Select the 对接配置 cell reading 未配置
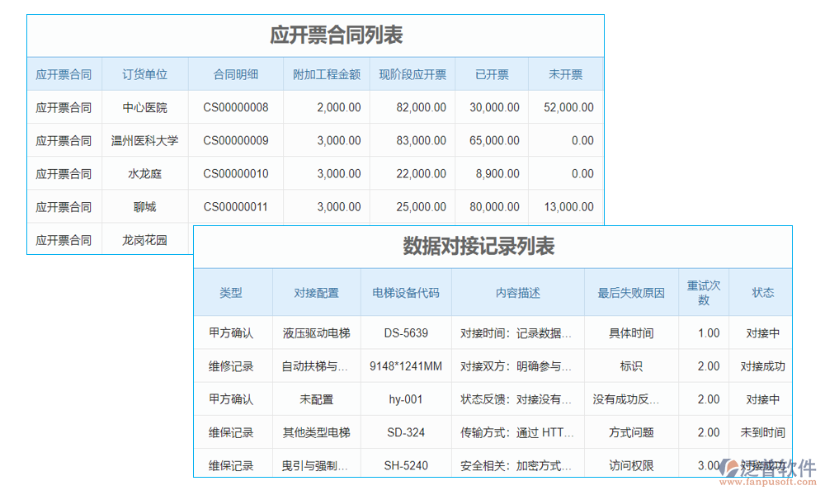Screen dimensions: 825x495 tap(318, 398)
